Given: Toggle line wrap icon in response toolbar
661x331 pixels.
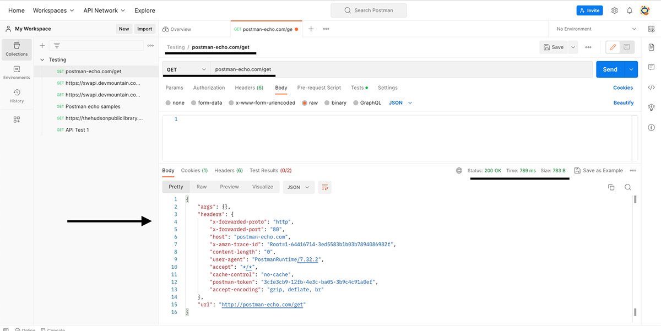Looking at the screenshot, I should click(x=324, y=187).
